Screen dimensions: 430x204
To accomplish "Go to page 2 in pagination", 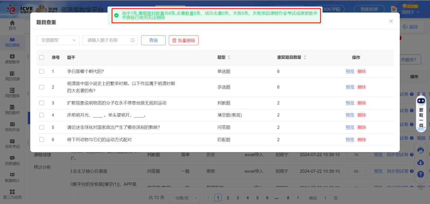I will pos(228,198).
